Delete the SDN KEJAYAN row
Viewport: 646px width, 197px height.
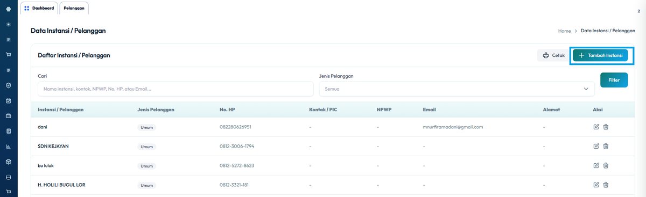tap(606, 146)
